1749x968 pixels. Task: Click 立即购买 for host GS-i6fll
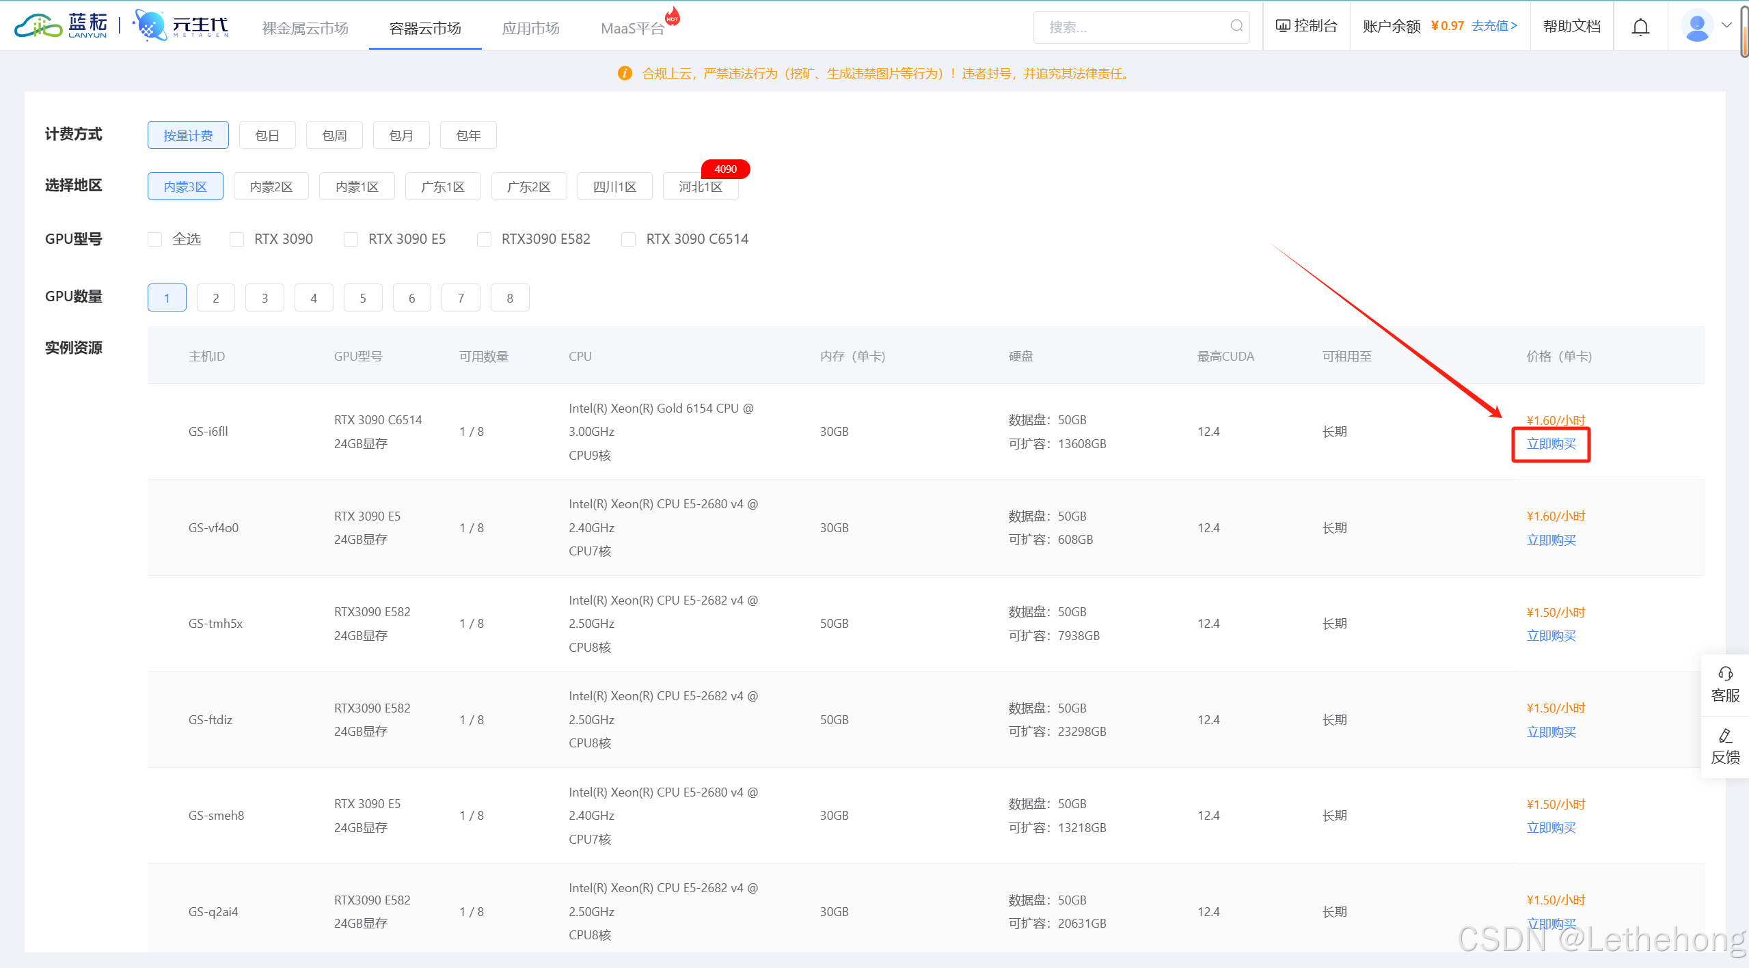1551,444
